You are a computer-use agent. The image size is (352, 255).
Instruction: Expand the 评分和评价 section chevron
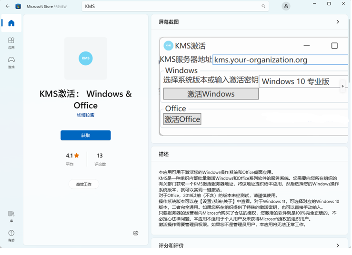point(338,245)
